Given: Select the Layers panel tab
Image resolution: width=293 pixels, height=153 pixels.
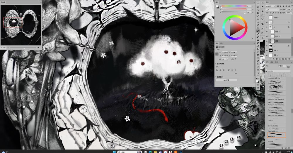Looking at the screenshot, I should [268, 2].
